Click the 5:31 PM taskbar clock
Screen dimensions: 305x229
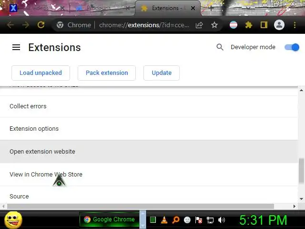click(x=263, y=220)
